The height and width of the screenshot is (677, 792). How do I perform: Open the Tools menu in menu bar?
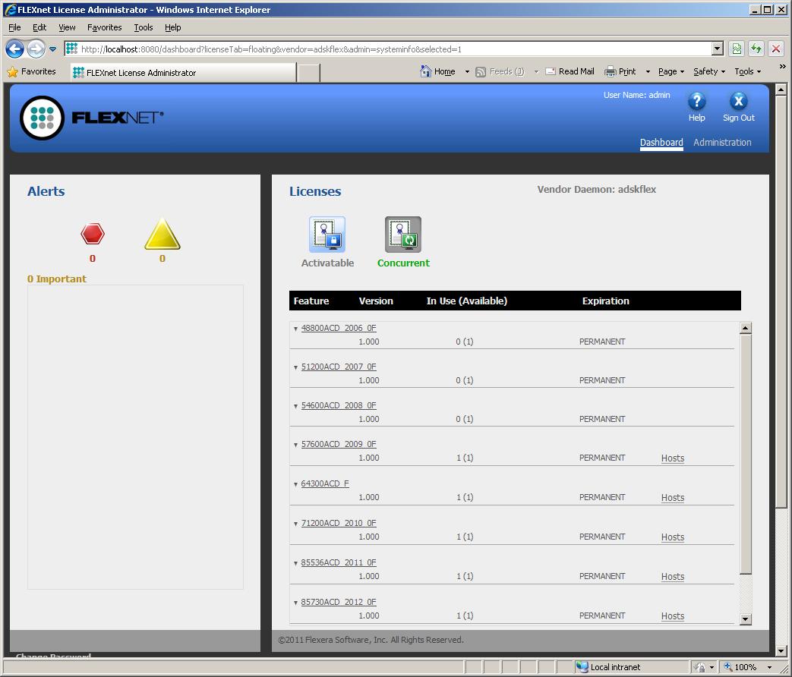pyautogui.click(x=144, y=27)
